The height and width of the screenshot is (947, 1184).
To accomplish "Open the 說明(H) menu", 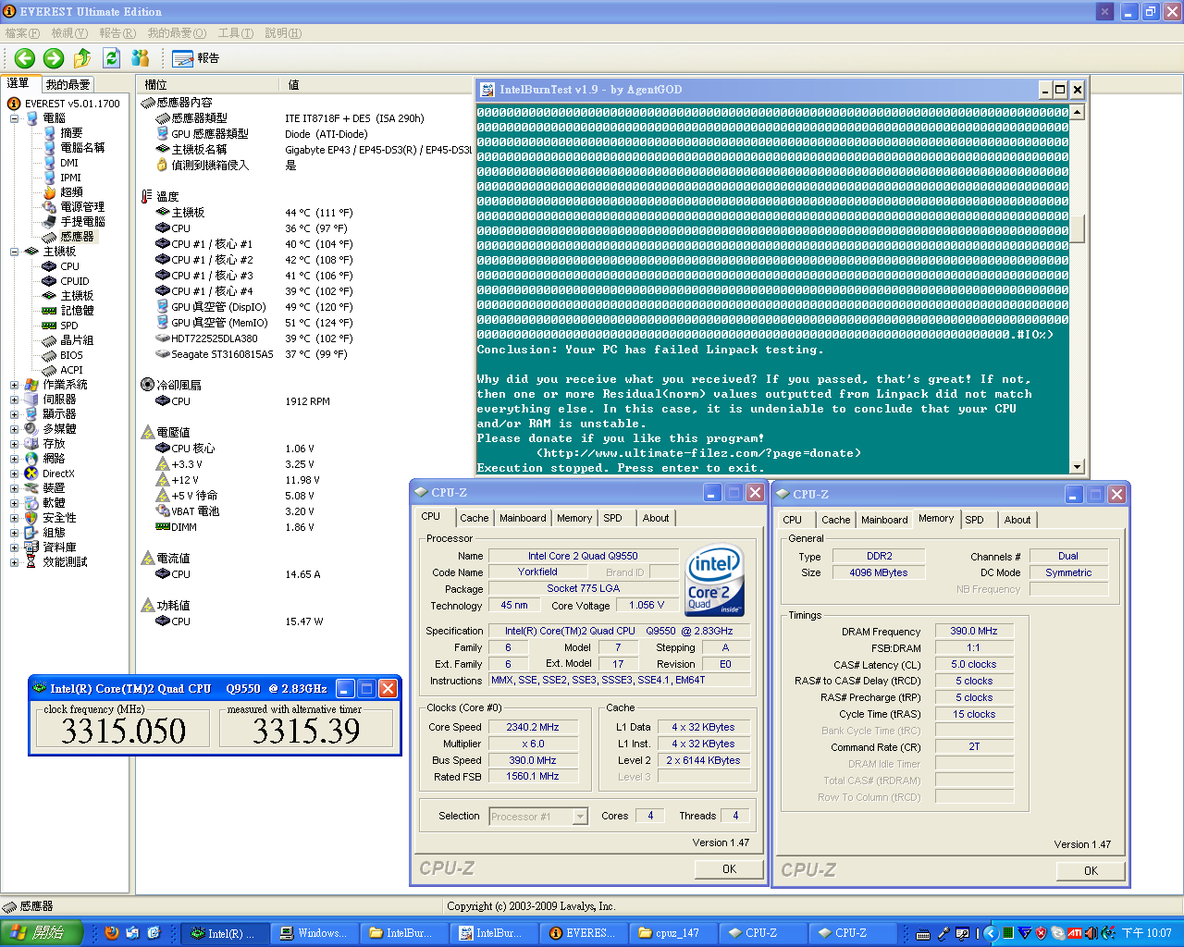I will pyautogui.click(x=283, y=33).
